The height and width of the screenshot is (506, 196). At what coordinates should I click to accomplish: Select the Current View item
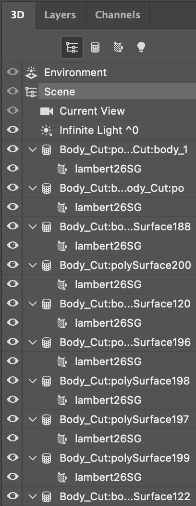point(92,111)
